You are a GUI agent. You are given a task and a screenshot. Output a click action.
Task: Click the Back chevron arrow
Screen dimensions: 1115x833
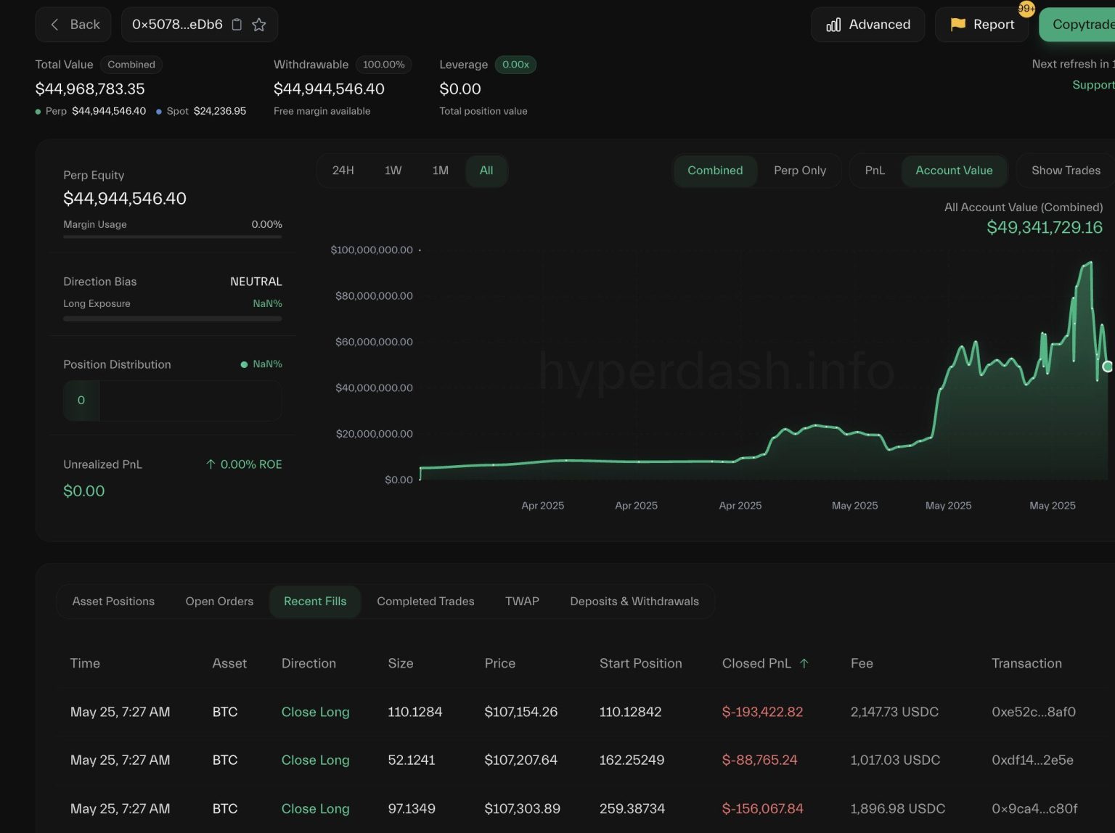point(54,24)
